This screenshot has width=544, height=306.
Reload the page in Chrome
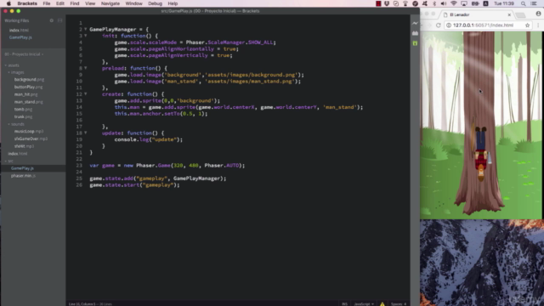click(x=439, y=25)
